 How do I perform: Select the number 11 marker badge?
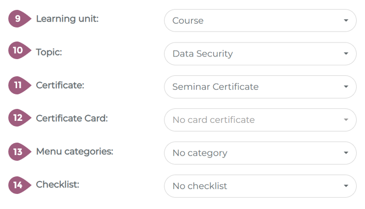tap(19, 85)
